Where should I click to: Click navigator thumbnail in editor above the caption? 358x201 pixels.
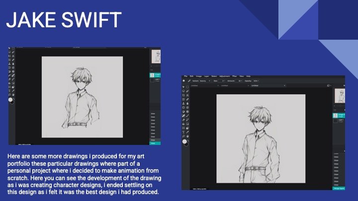coord(156,56)
